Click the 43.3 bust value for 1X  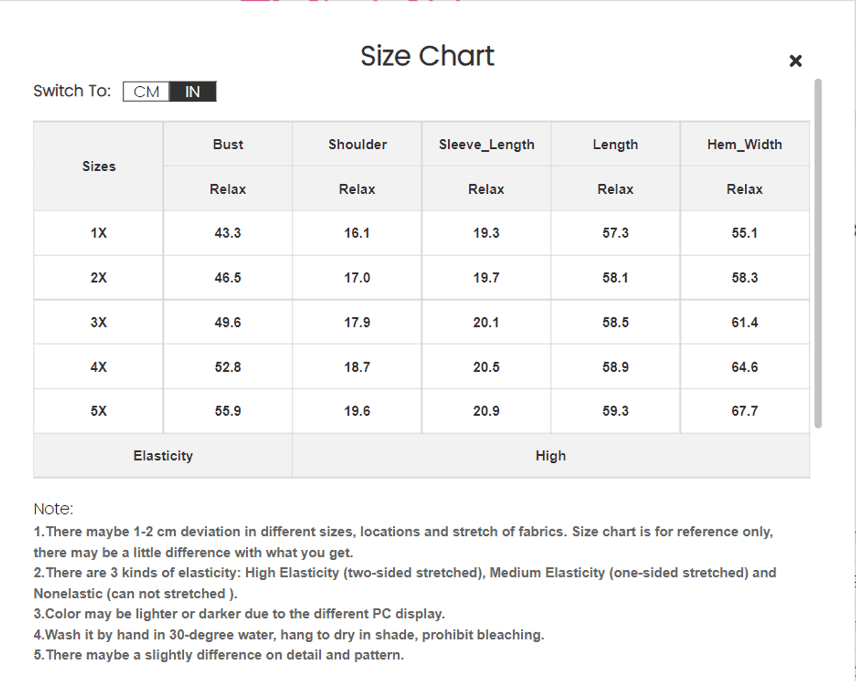[228, 233]
